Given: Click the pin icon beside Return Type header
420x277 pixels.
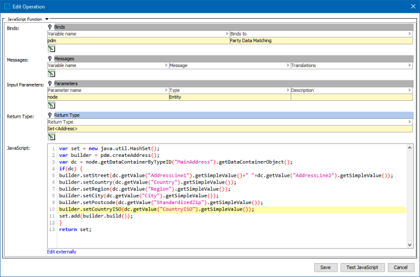Looking at the screenshot, I should tap(50, 115).
